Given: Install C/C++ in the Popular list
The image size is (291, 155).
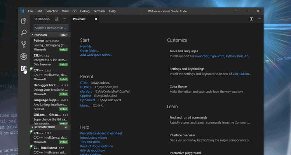Looking at the screenshot, I should 63,79.
